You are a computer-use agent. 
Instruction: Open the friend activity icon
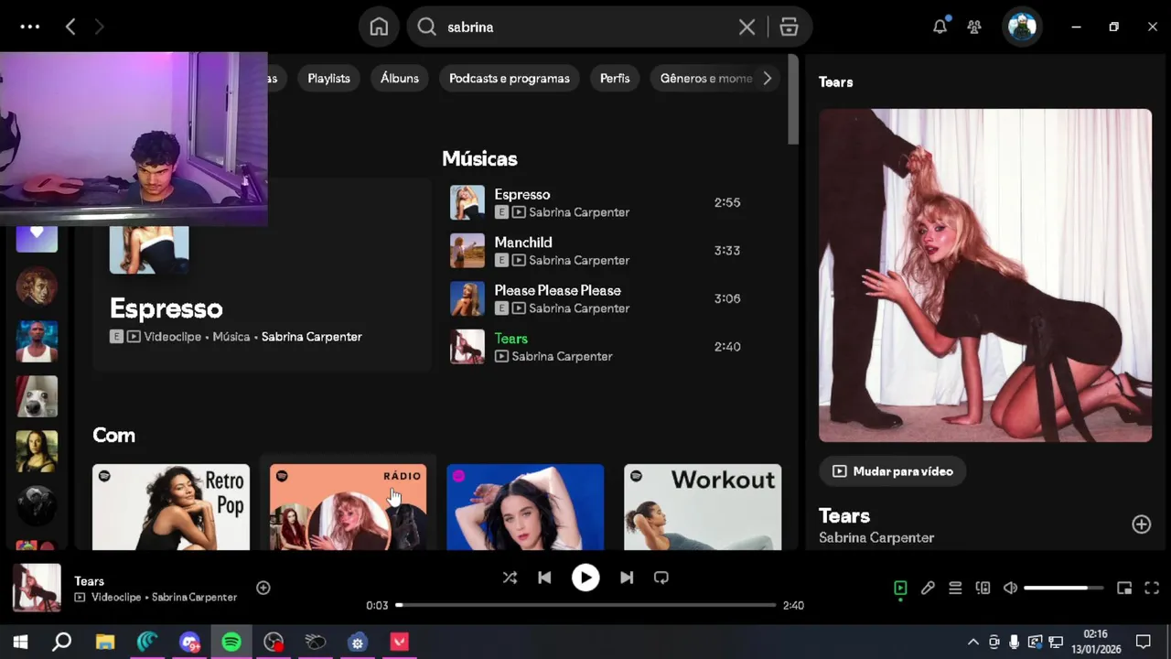[974, 27]
